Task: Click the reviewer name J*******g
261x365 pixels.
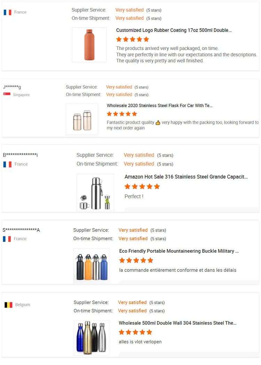Action: [12, 87]
